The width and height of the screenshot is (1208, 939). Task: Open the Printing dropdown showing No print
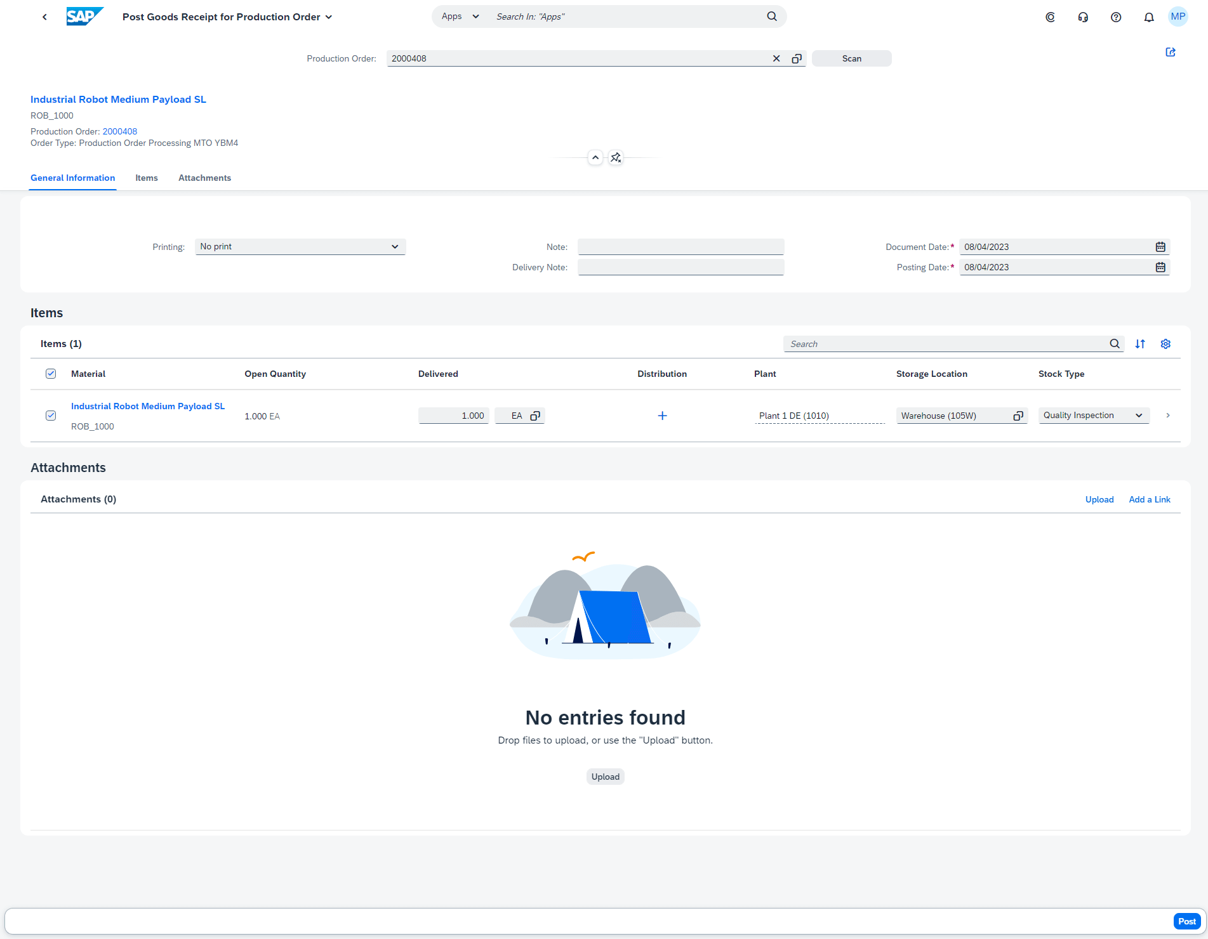[x=300, y=246]
